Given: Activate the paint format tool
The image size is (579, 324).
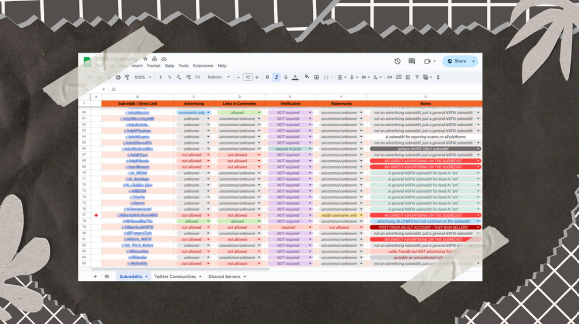Looking at the screenshot, I should click(127, 77).
